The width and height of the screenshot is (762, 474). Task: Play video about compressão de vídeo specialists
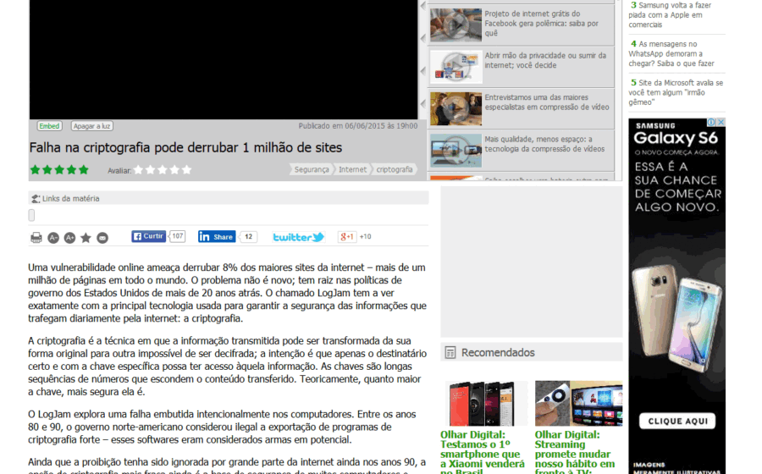456,108
